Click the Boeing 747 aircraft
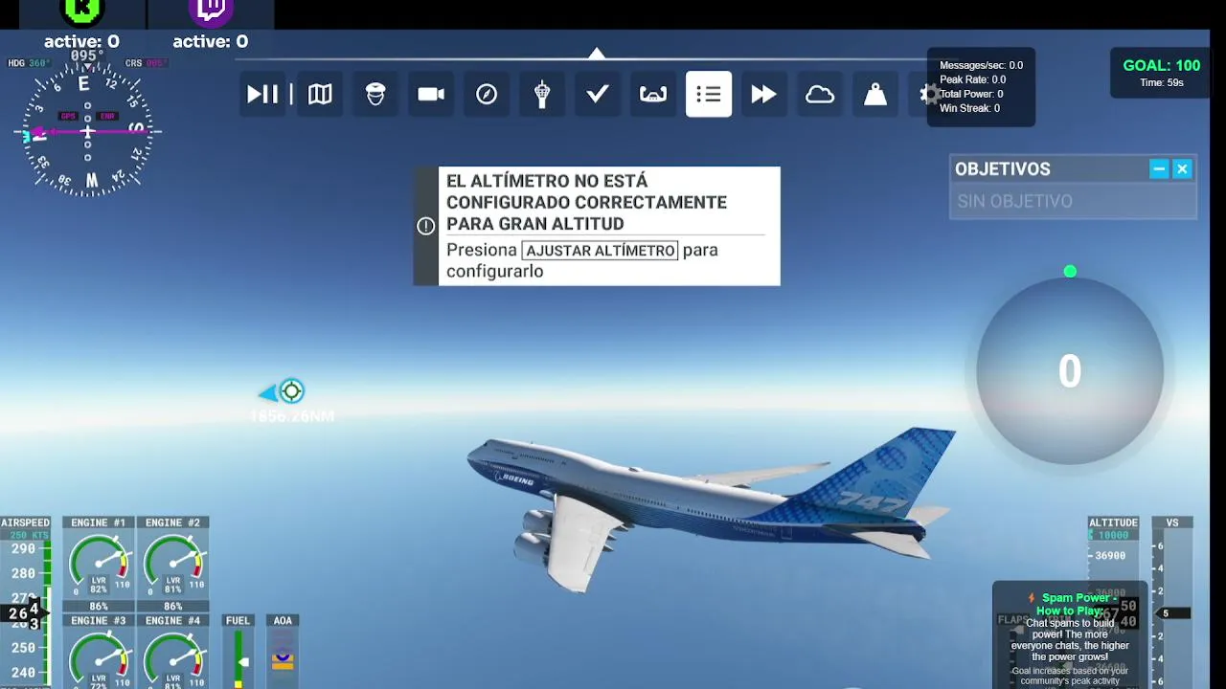 click(711, 507)
